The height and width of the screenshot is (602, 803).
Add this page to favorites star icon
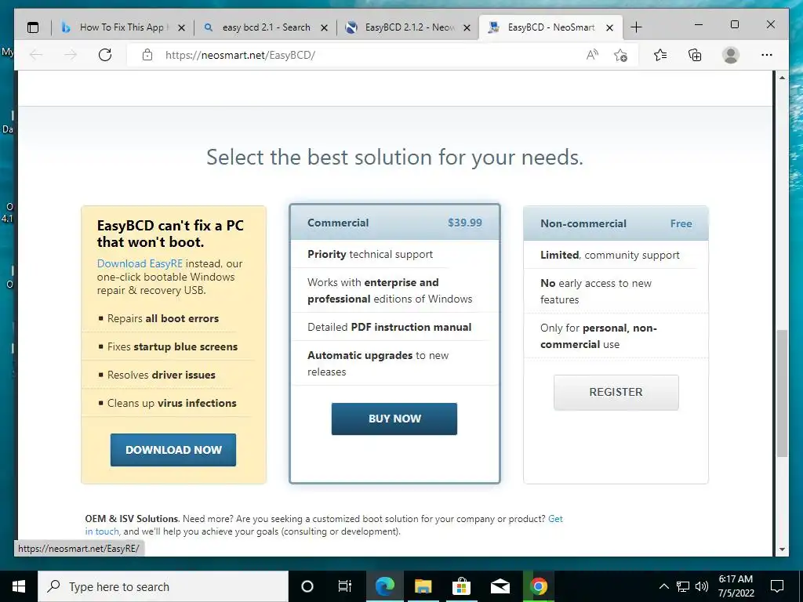pos(620,55)
